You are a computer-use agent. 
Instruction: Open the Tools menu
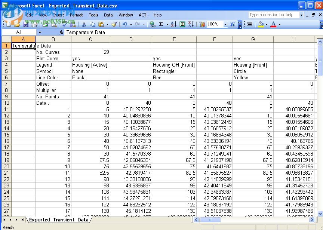93,15
